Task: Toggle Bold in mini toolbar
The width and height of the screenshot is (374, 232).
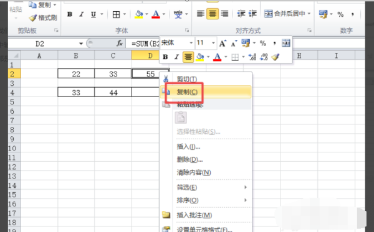Action: coord(165,57)
